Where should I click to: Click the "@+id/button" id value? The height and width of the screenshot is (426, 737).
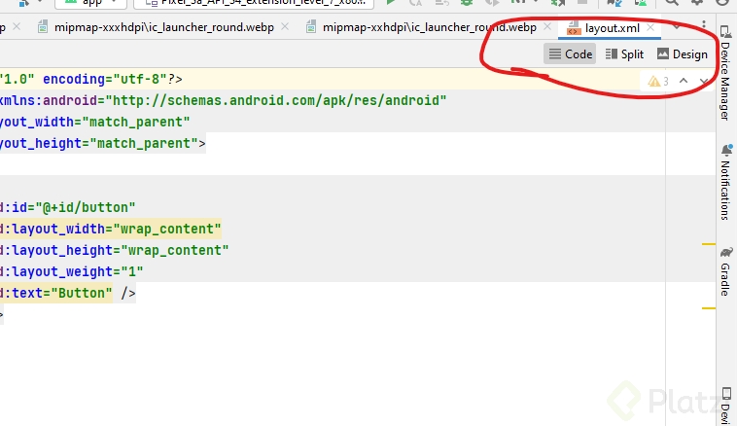coord(86,207)
